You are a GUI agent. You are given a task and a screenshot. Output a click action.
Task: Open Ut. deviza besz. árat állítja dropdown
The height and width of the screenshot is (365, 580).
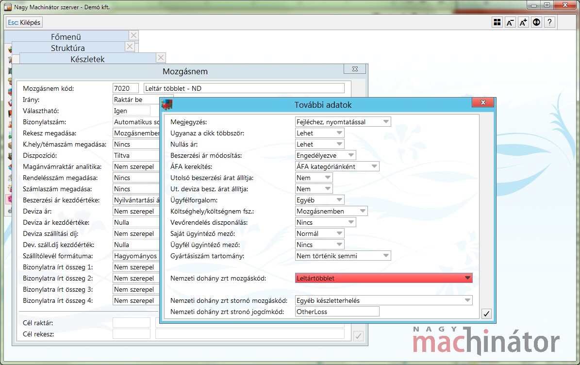[x=314, y=189]
